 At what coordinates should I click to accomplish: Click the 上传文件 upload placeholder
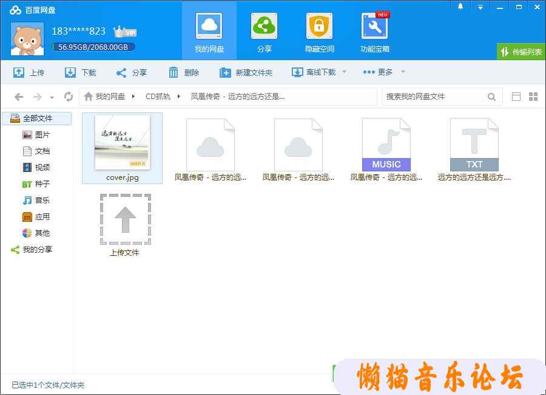pyautogui.click(x=126, y=219)
